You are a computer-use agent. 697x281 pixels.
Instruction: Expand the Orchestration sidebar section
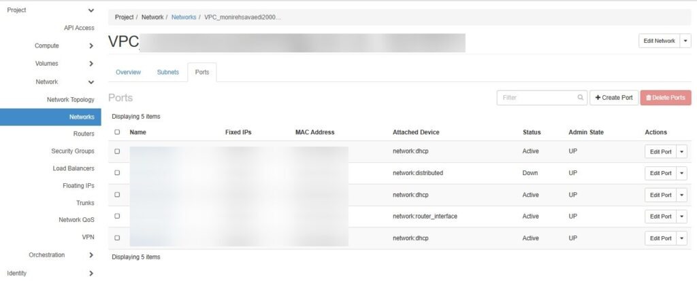tap(91, 255)
